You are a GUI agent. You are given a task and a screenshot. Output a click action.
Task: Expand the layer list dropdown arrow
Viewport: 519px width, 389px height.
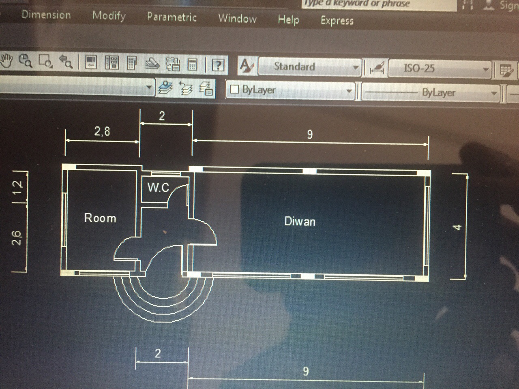pyautogui.click(x=149, y=87)
